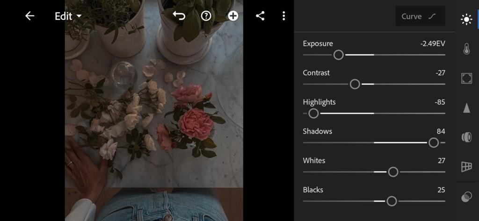479x221 pixels.
Task: Click the Blacks slider handle
Action: [392, 201]
